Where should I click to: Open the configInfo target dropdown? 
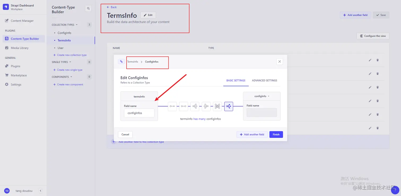tap(262, 96)
